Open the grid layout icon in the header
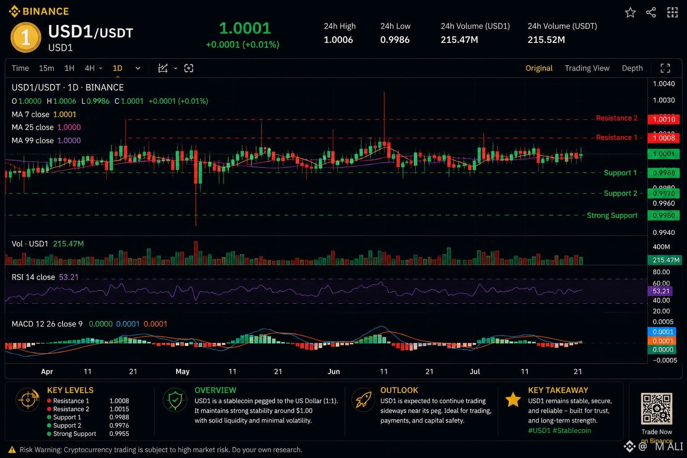This screenshot has height=458, width=687. 672,13
